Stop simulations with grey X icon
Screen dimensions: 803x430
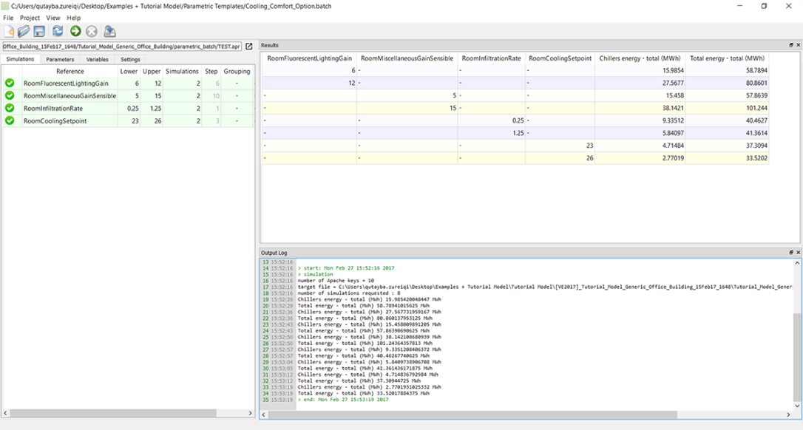92,31
